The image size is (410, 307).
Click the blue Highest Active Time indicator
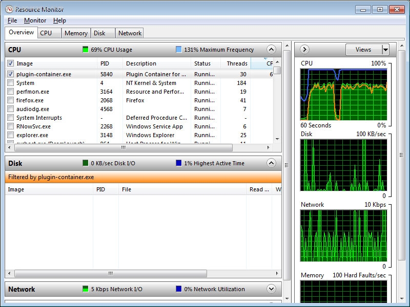(178, 163)
